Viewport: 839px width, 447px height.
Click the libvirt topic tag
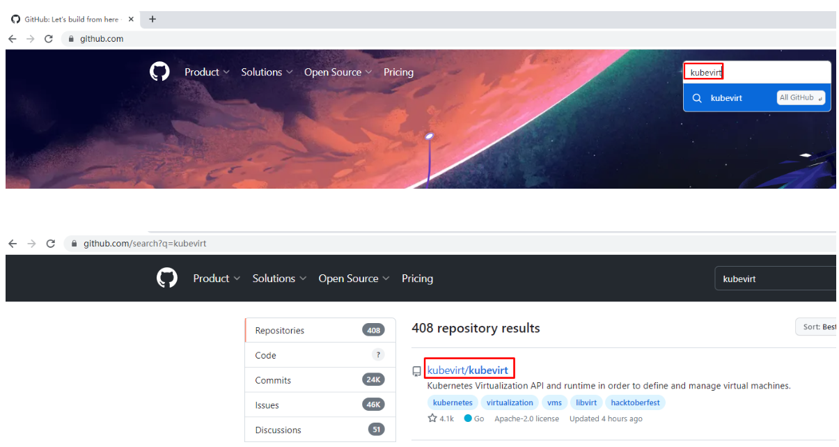(x=586, y=402)
